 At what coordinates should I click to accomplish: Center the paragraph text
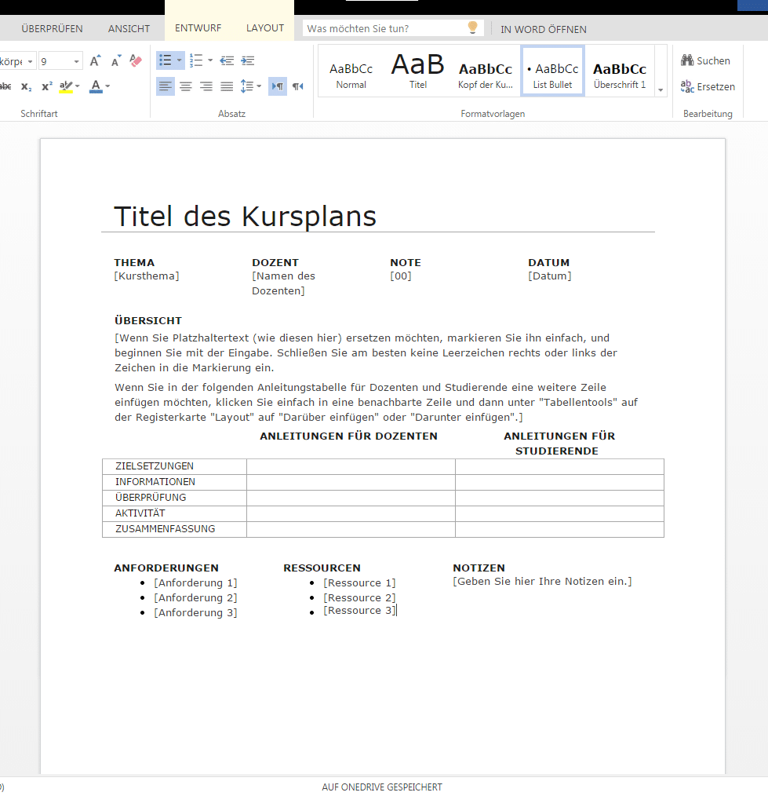pyautogui.click(x=186, y=86)
